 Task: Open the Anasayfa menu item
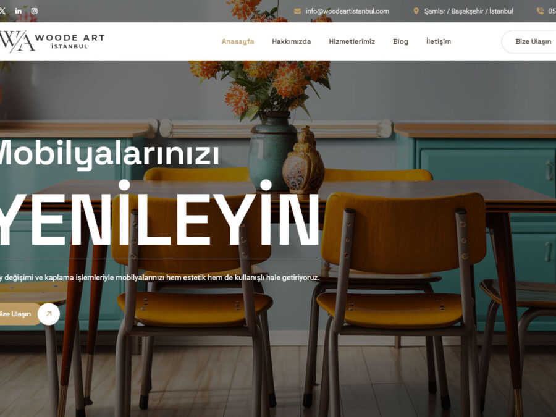coord(238,41)
